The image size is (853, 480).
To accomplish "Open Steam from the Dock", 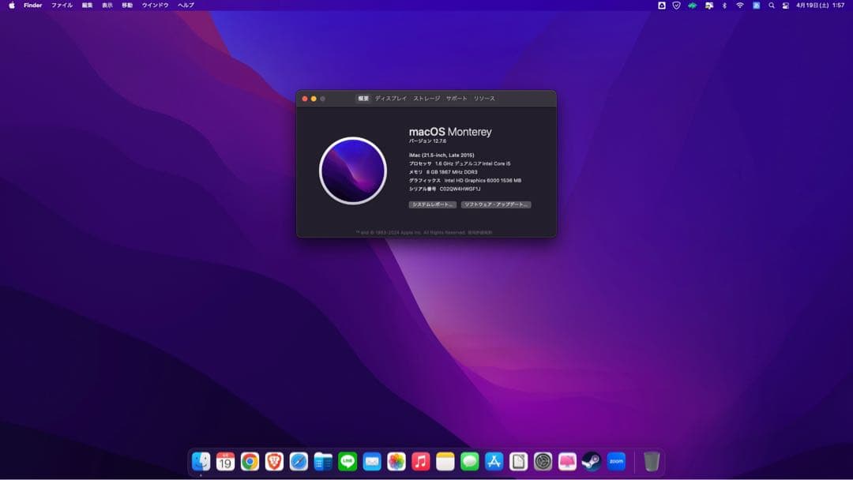I will 591,462.
